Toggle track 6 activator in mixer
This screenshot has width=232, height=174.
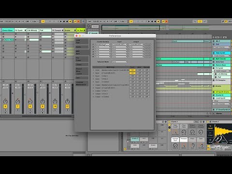(x=5, y=106)
